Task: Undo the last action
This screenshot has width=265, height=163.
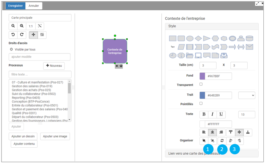Action: click(x=13, y=35)
